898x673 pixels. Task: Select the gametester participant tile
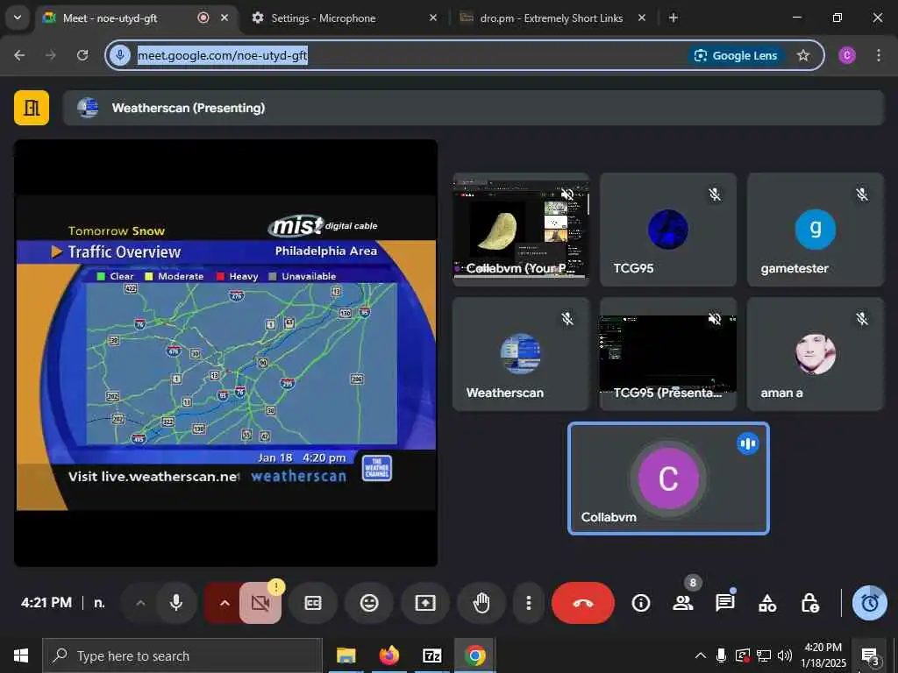coord(815,229)
